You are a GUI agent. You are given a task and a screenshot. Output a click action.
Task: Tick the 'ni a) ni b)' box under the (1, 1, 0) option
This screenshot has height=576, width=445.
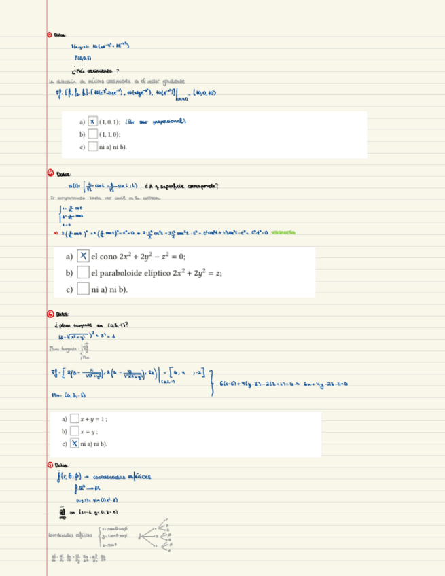(92, 146)
